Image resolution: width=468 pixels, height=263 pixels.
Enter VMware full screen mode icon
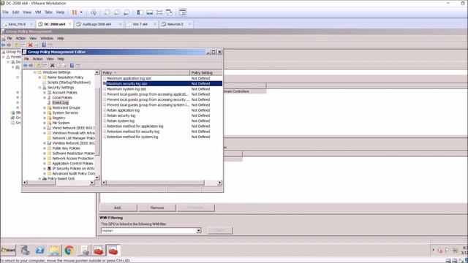click(x=159, y=12)
